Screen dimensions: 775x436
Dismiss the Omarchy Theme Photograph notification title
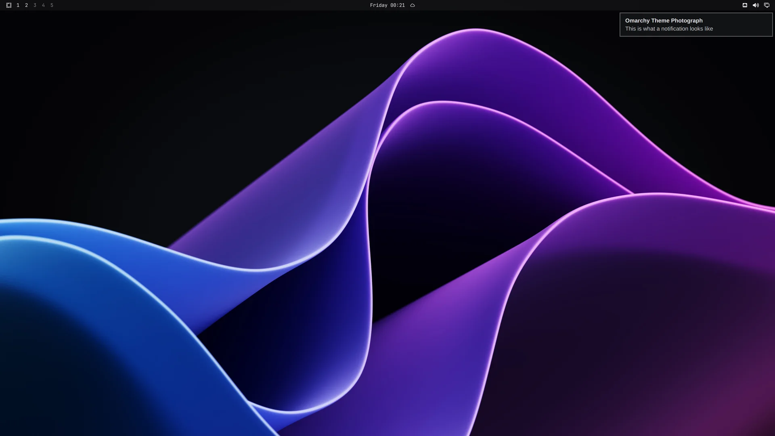coord(664,21)
